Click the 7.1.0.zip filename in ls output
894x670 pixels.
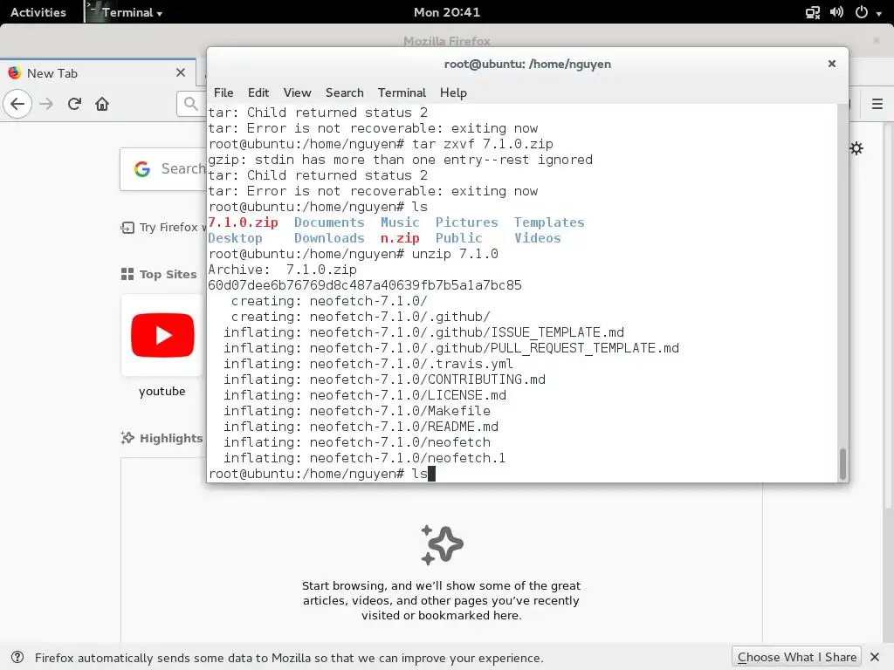[243, 222]
